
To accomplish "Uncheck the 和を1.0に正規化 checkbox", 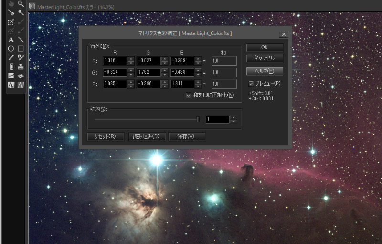I will coord(190,95).
